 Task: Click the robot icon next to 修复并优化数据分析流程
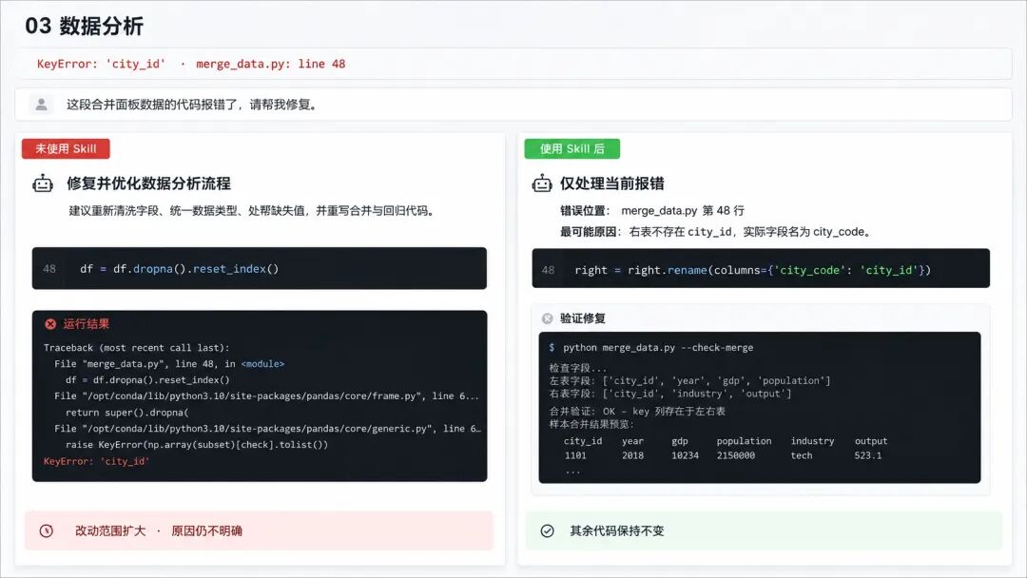(x=43, y=183)
